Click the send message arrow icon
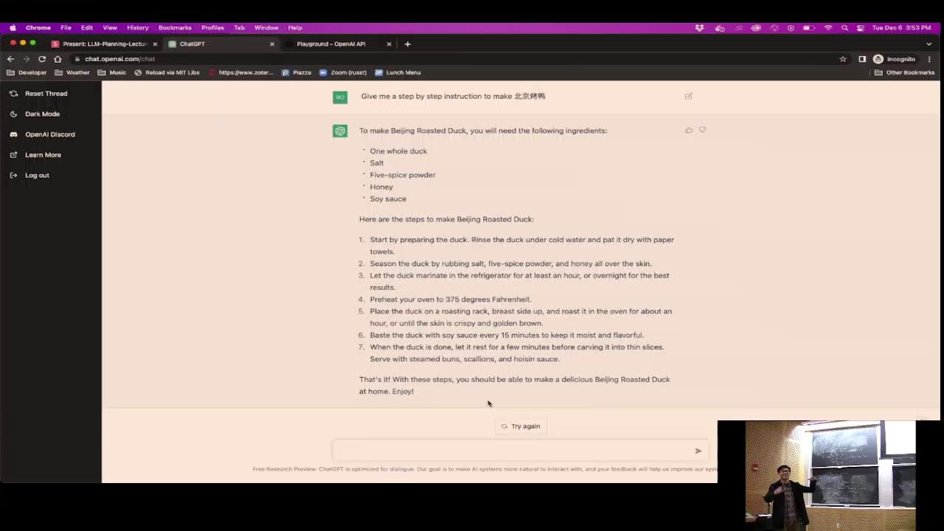 pos(698,451)
